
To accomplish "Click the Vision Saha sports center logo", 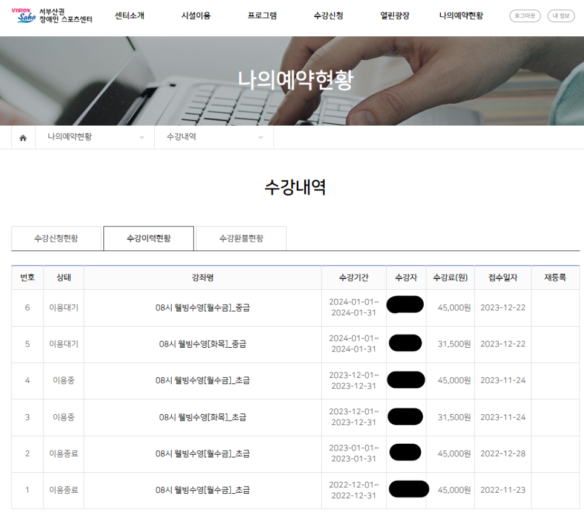I will [x=52, y=16].
